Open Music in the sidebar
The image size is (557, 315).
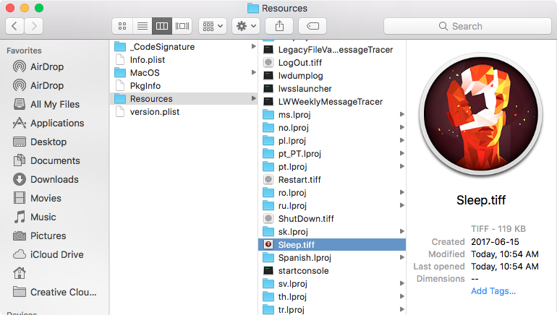coord(35,217)
